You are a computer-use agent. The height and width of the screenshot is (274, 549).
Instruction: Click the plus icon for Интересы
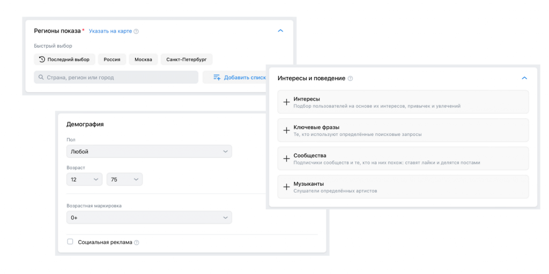point(286,102)
